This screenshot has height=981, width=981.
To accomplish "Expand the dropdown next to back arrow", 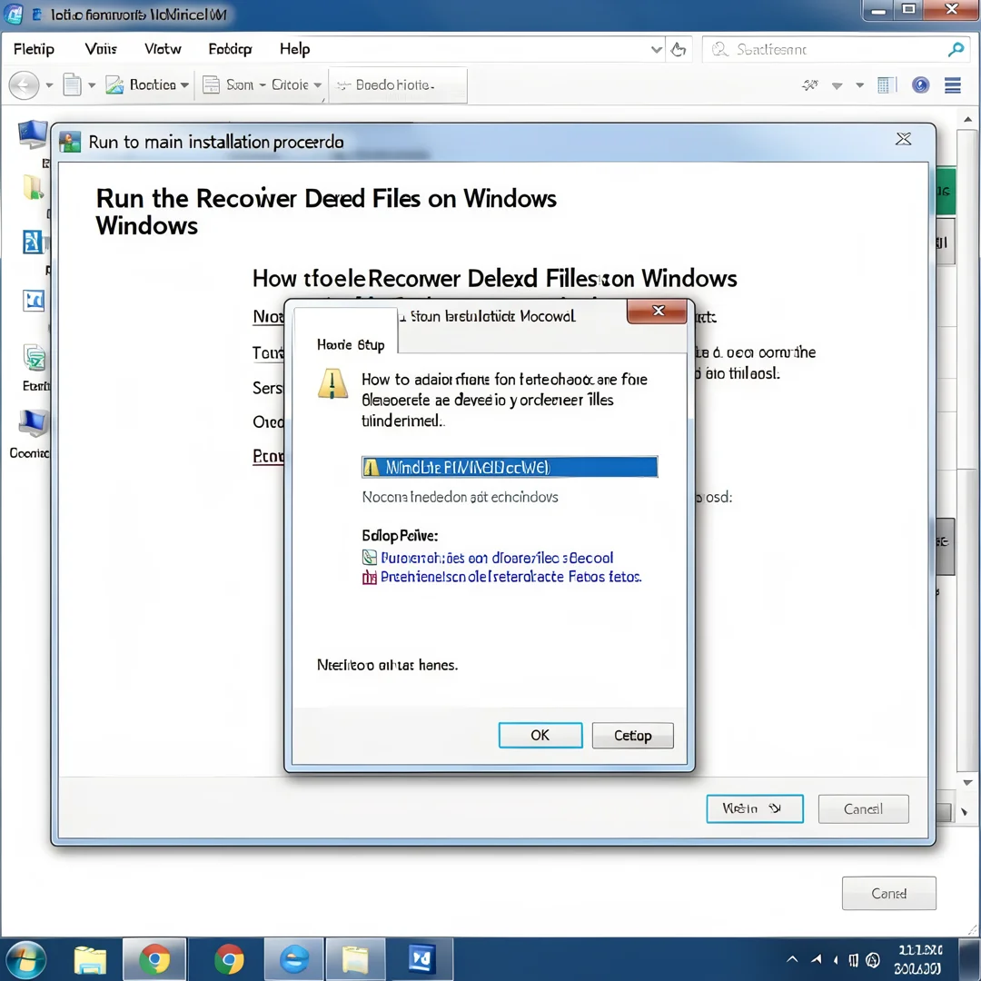I will pos(49,85).
